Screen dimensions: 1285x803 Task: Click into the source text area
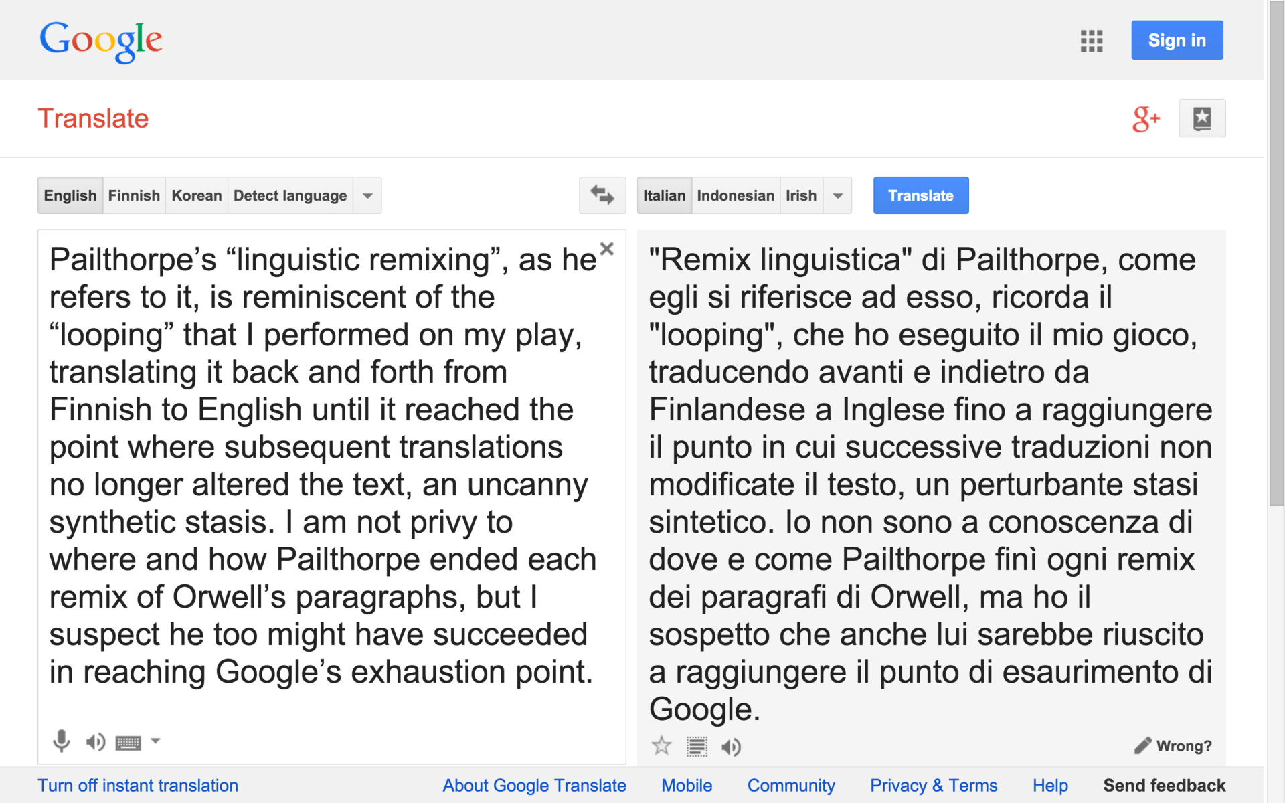321,468
